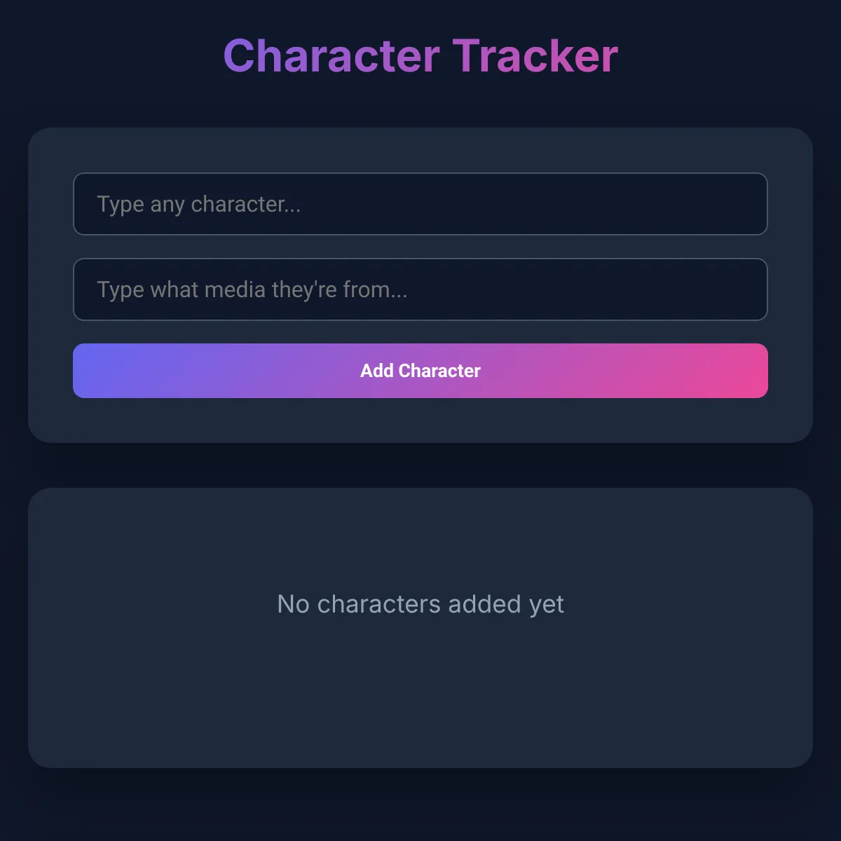Image resolution: width=841 pixels, height=841 pixels.
Task: Click the word "Character" in the page title
Action: 331,56
